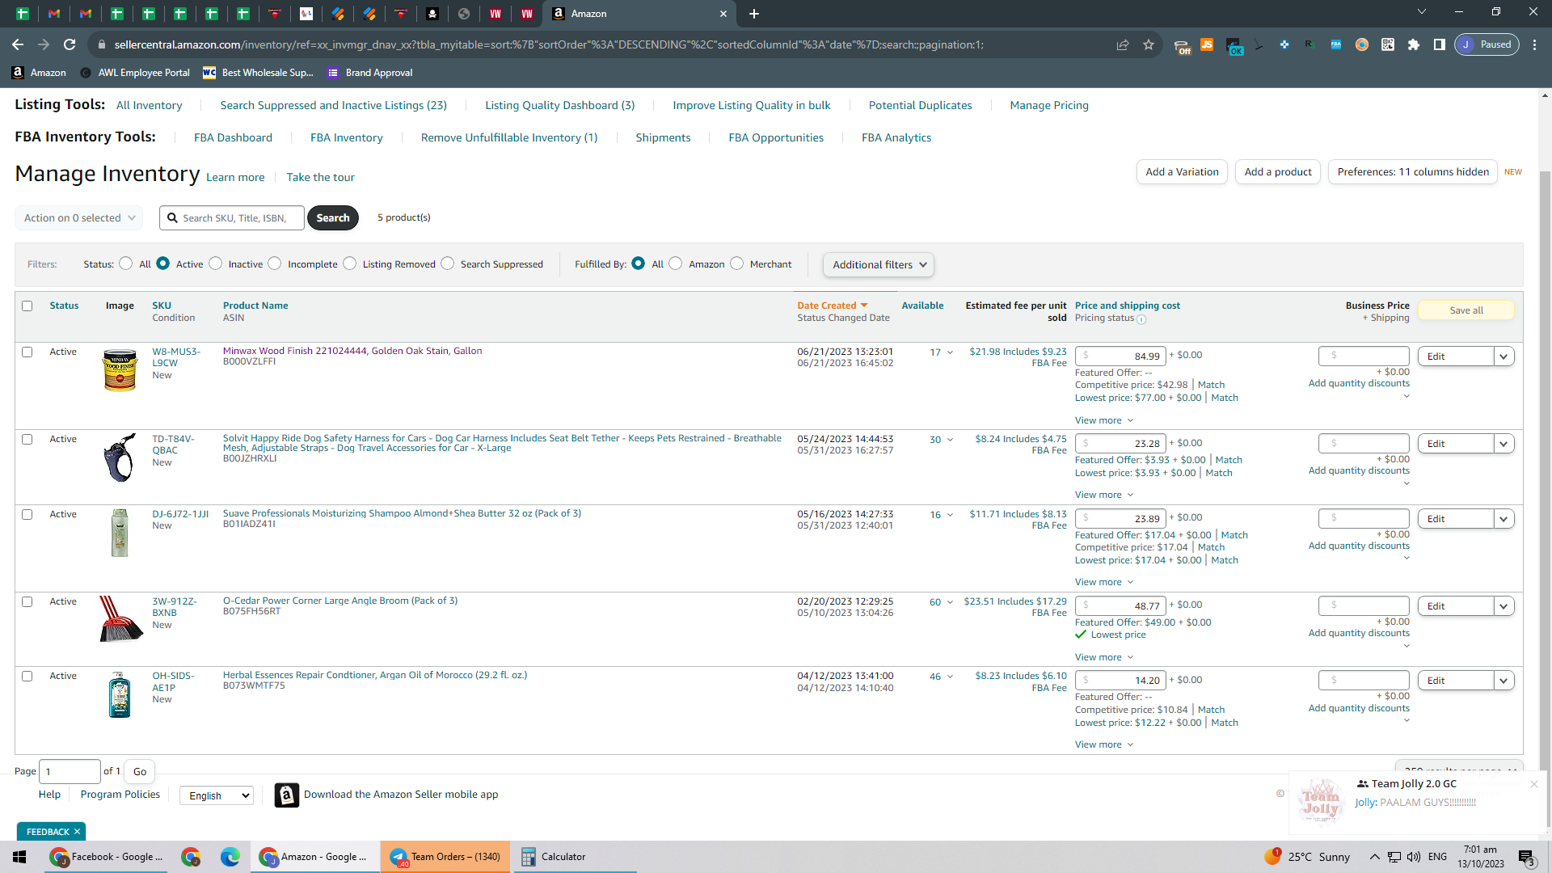Open Edit dropdown arrow for Minwax row
This screenshot has height=873, width=1552.
coord(1504,356)
